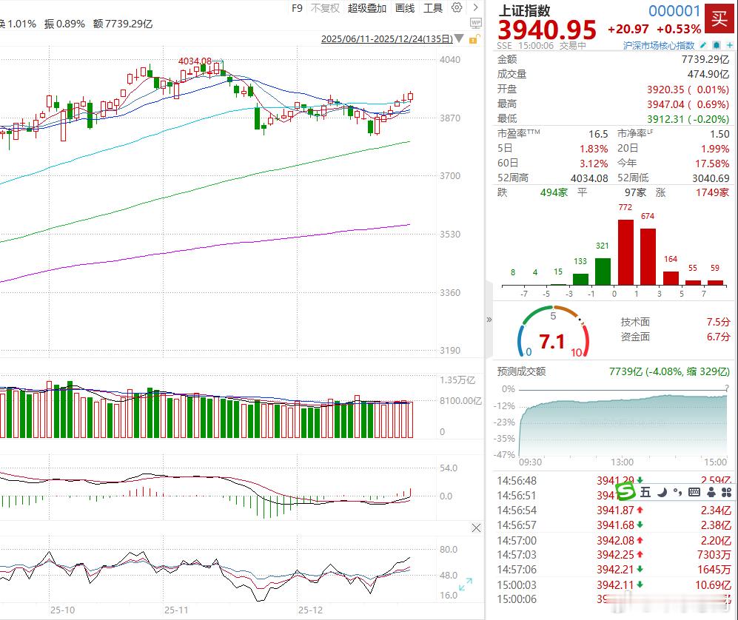
Task: Click 金额 7739.29亿 value
Action: click(705, 59)
